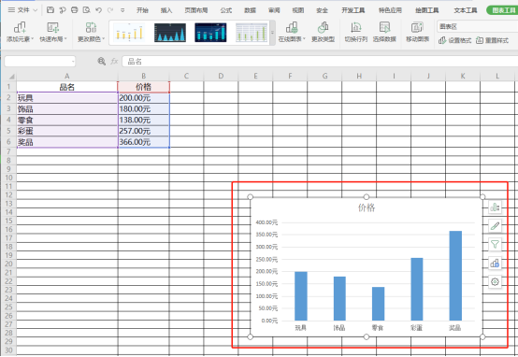518x357 pixels.
Task: Select cell containing 366.00元
Action: [x=143, y=142]
